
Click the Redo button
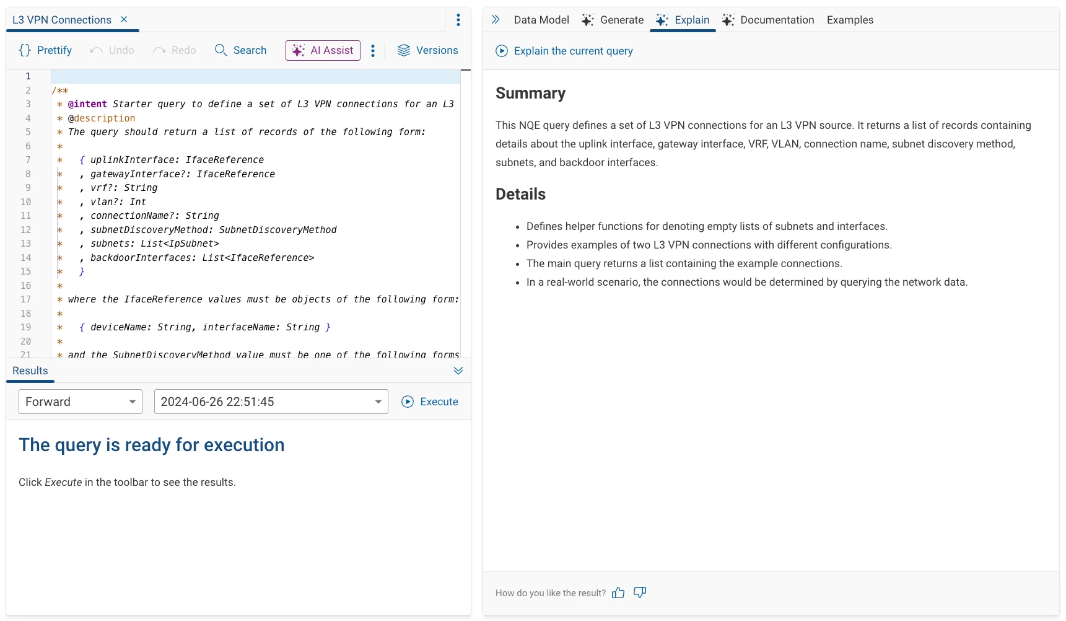(x=175, y=50)
